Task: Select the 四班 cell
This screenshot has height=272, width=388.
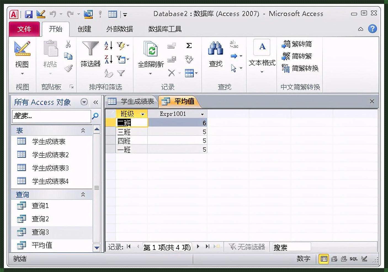Action: [131, 141]
